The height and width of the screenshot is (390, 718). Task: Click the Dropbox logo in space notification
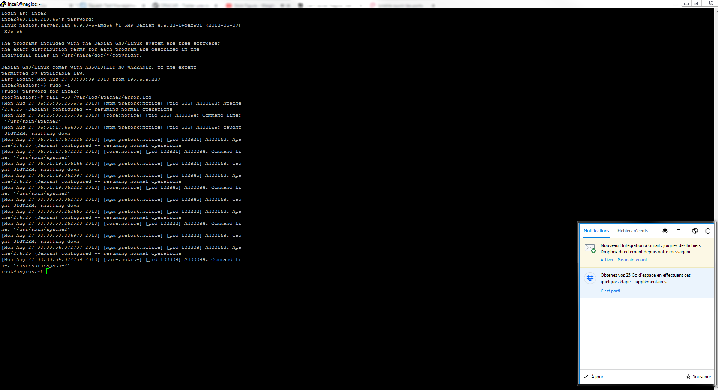click(x=590, y=278)
